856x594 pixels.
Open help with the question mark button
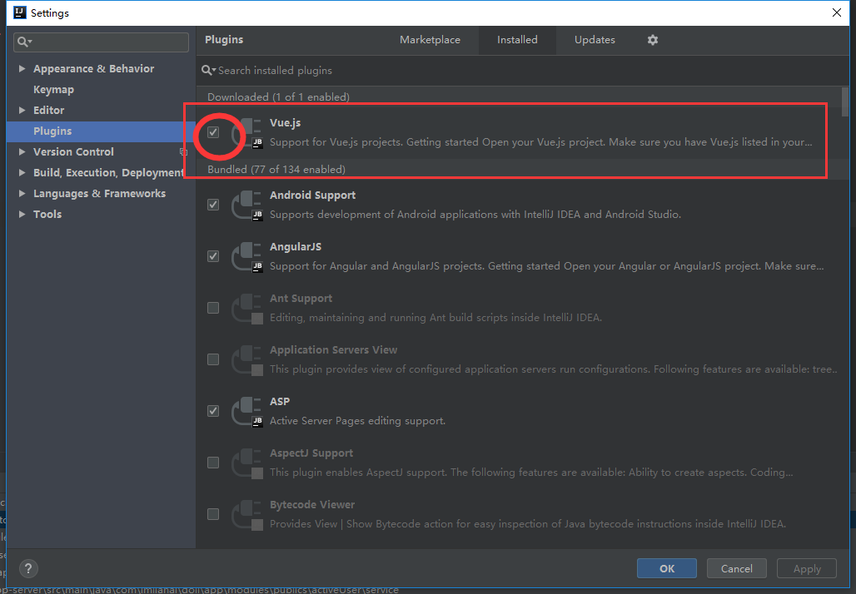coord(28,568)
